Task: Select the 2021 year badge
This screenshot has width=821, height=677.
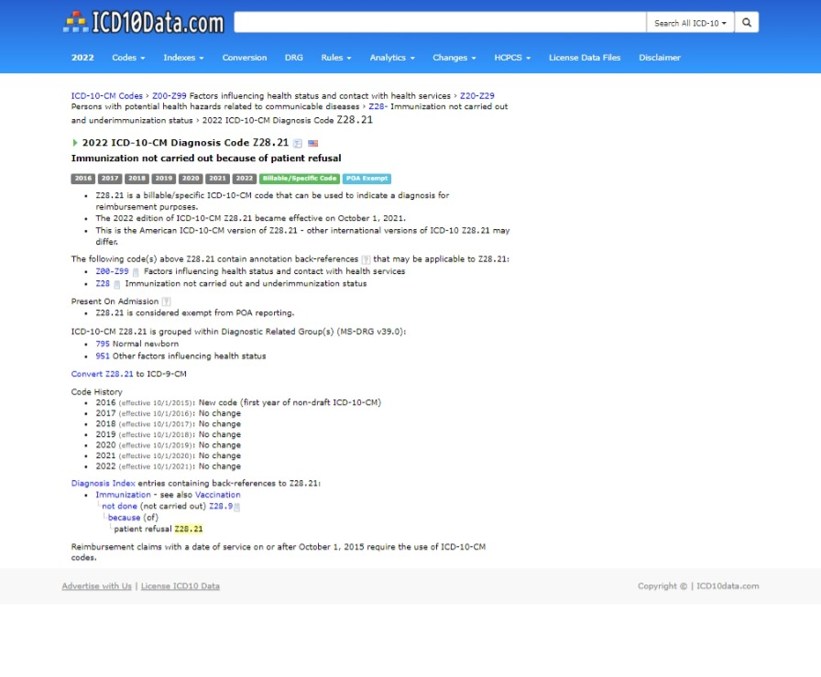Action: pyautogui.click(x=217, y=179)
